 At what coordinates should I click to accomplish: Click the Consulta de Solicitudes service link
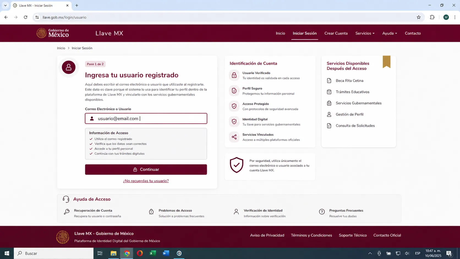point(355,126)
